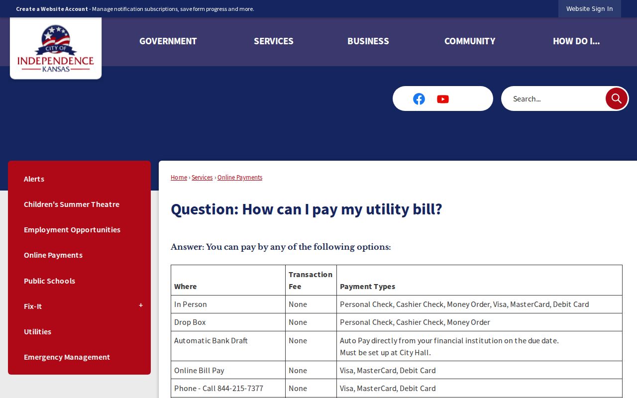Open the Community menu
The image size is (637, 398).
pos(470,41)
